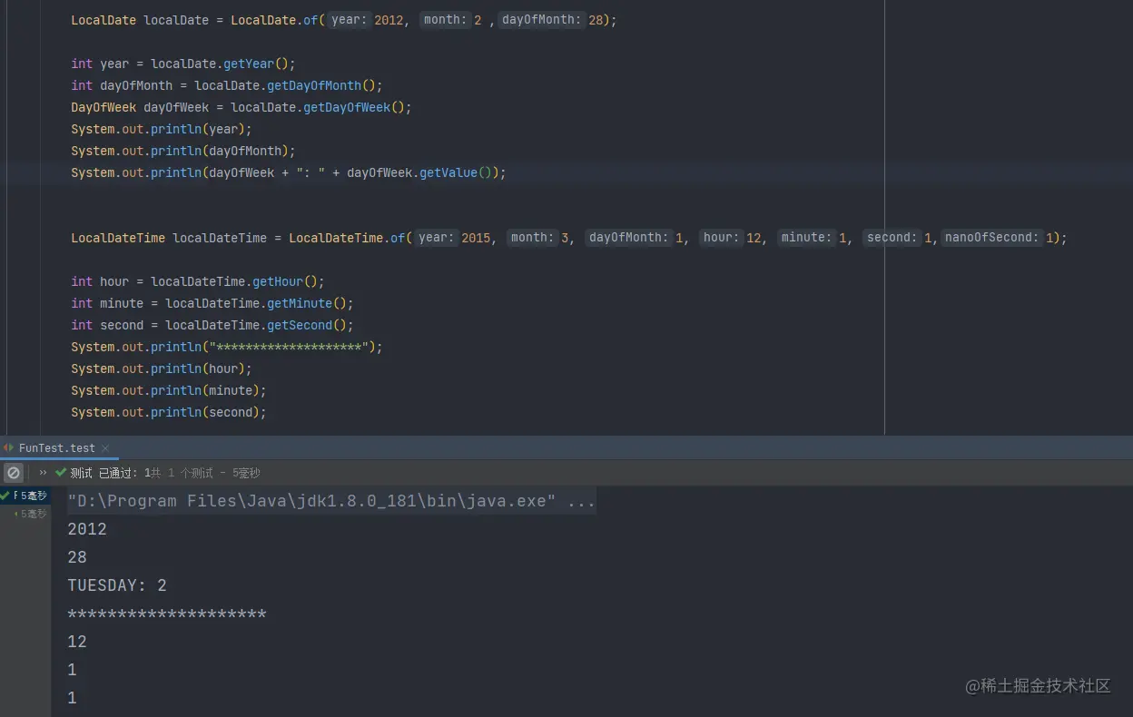
Task: Click the green check beside 测试 已通过
Action: 61,473
